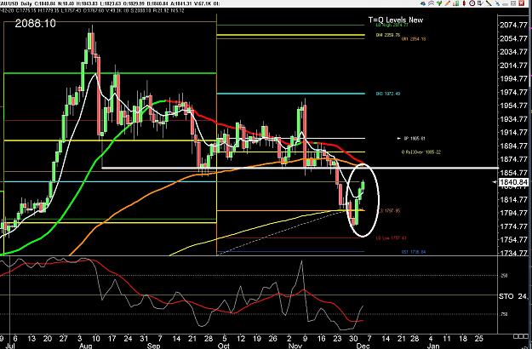The width and height of the screenshot is (532, 349).
Task: Click the 1914.77 price axis label
Action: point(513,132)
